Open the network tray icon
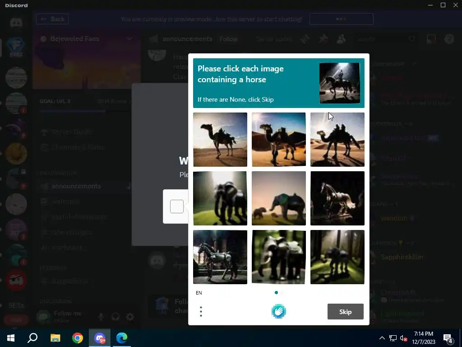This screenshot has width=462, height=347. [393, 338]
